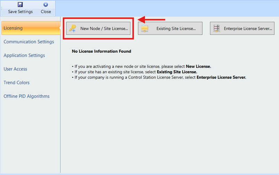Screen dimensions: 279x175
Task: Go to the User Access page
Action: coord(15,69)
